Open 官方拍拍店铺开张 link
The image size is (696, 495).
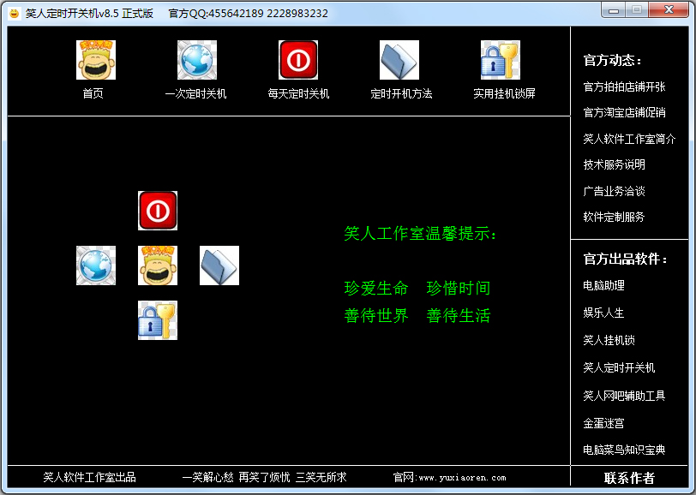point(624,87)
